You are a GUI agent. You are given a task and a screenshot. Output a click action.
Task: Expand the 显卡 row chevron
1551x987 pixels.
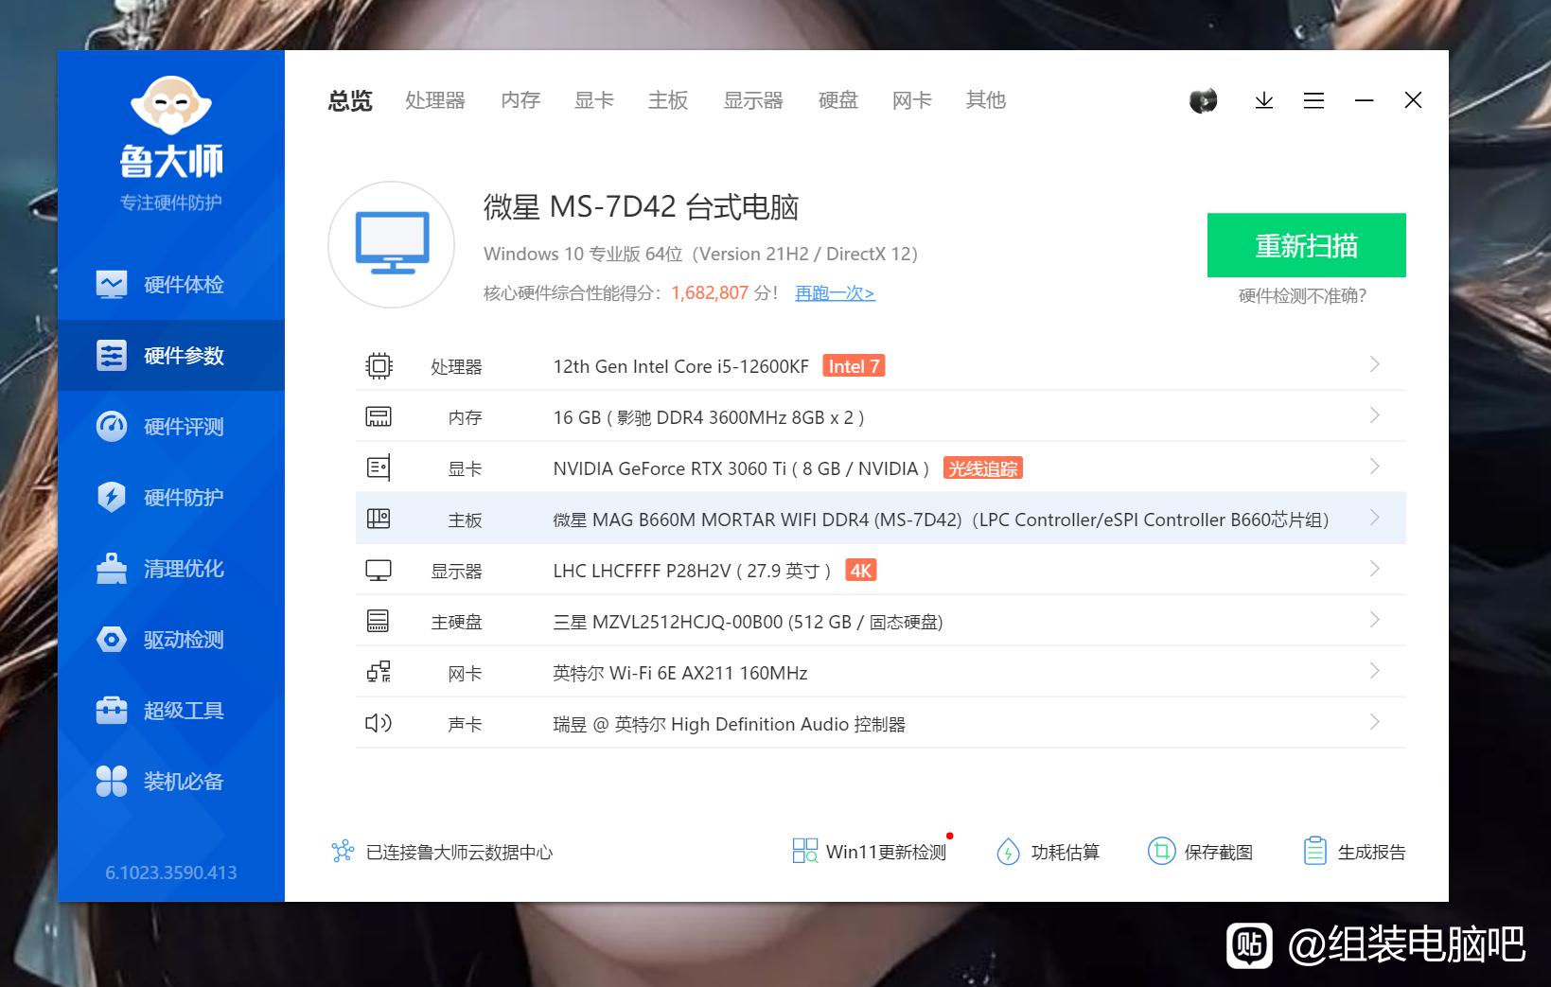1375,467
